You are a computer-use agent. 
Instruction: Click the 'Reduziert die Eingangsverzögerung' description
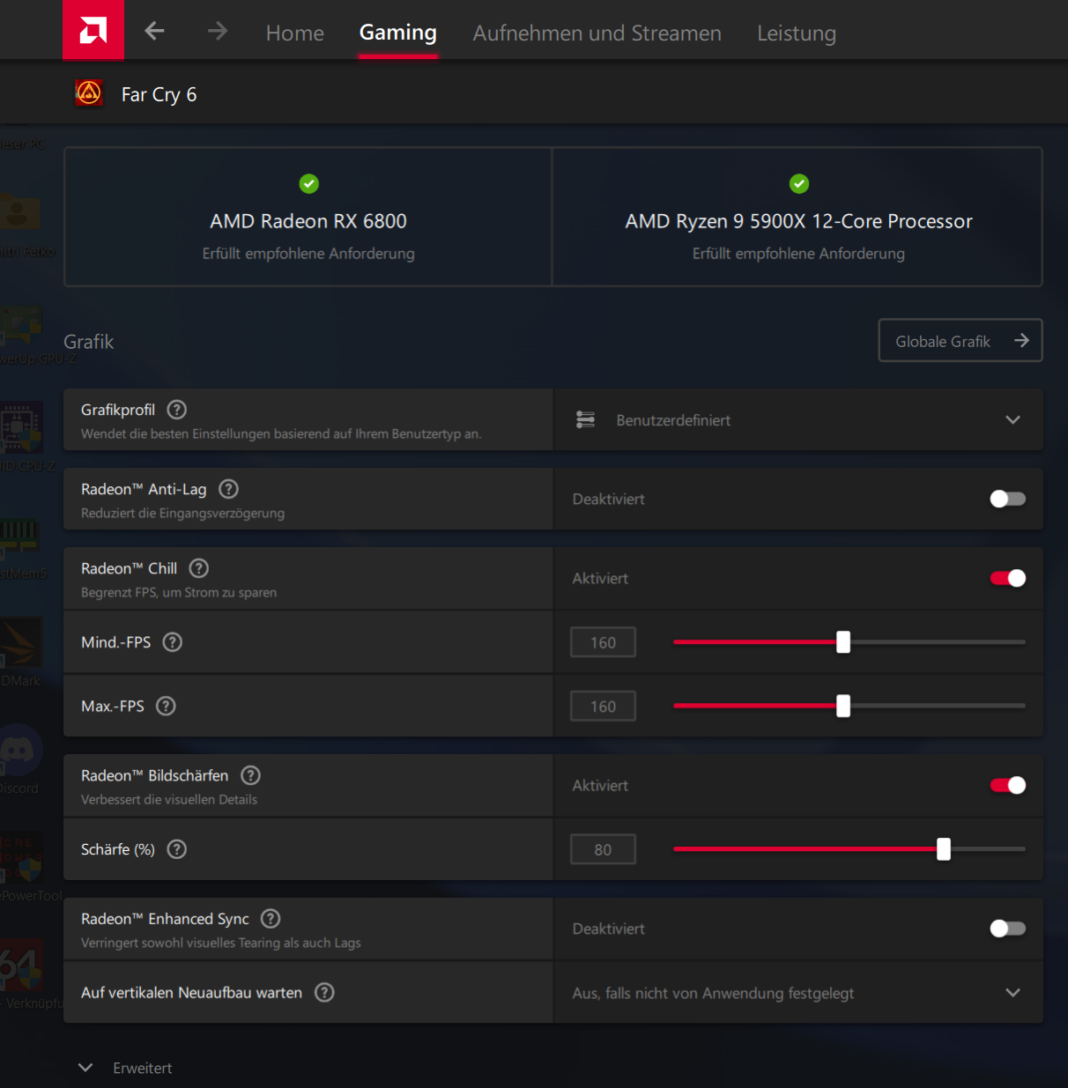coord(182,513)
